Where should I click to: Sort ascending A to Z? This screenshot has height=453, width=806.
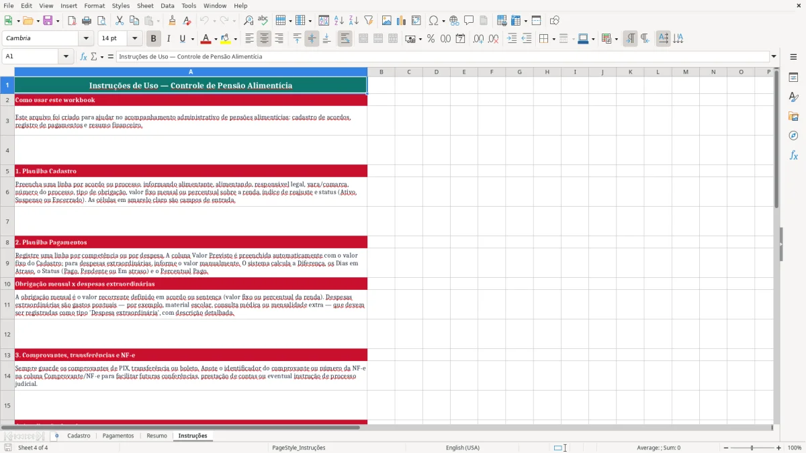point(339,21)
